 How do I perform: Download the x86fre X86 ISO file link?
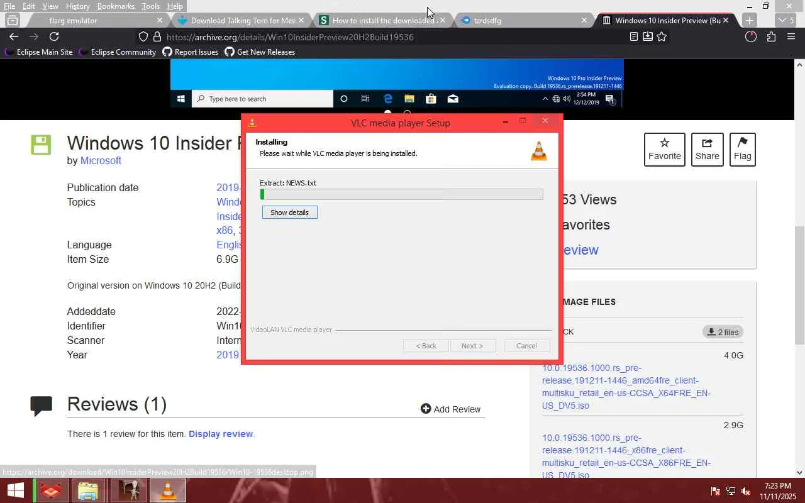click(x=626, y=456)
